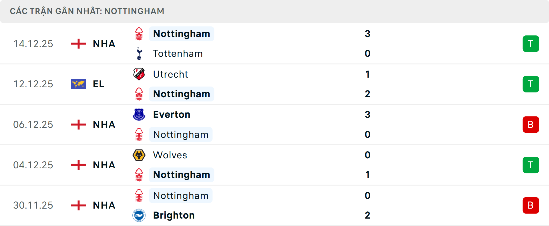The height and width of the screenshot is (226, 549).
Task: Click red B badge for Everton match
Action: pyautogui.click(x=531, y=124)
